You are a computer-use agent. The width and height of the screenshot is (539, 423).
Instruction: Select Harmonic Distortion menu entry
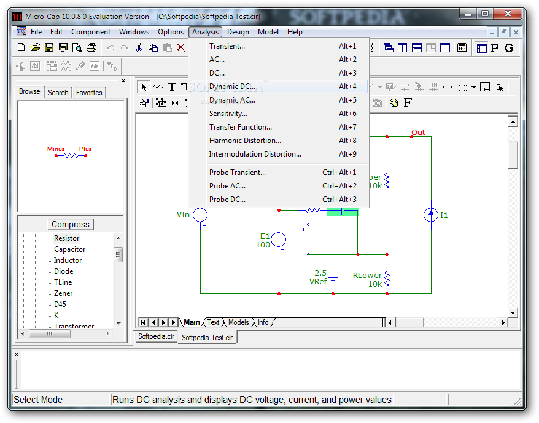279,141
